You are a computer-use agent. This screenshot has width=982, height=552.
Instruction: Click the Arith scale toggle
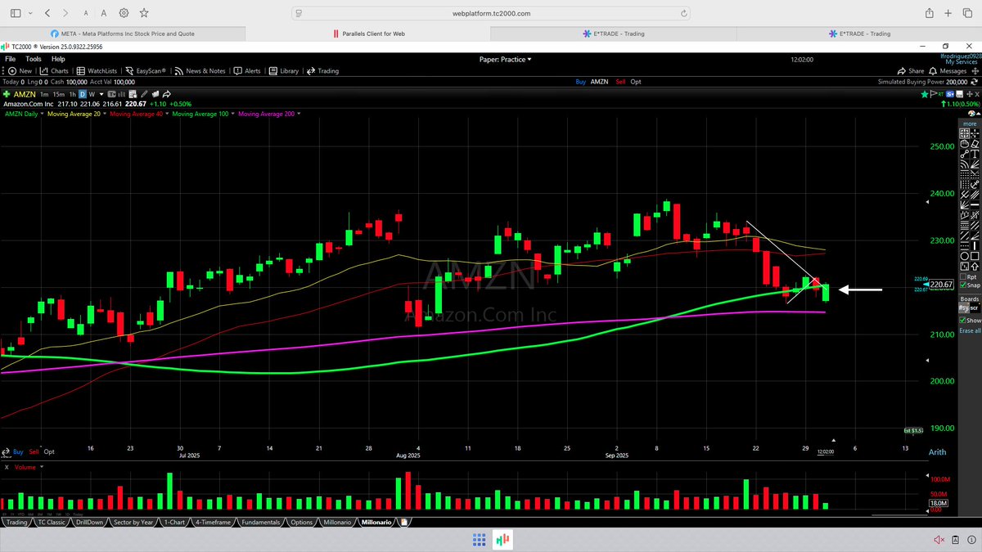[936, 452]
